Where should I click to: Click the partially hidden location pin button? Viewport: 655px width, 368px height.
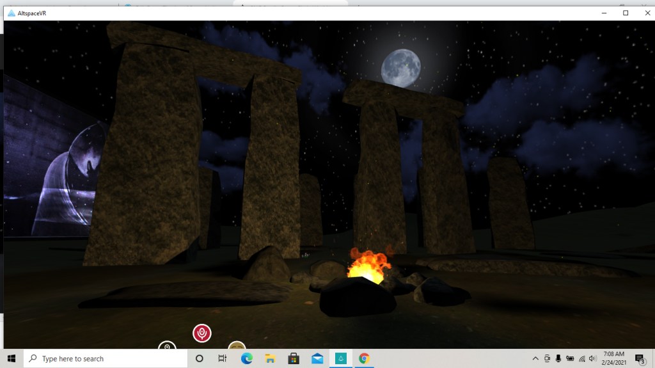pyautogui.click(x=167, y=346)
